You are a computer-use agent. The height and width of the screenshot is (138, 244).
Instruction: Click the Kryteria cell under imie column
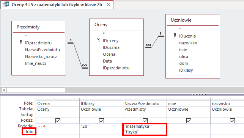189,126
